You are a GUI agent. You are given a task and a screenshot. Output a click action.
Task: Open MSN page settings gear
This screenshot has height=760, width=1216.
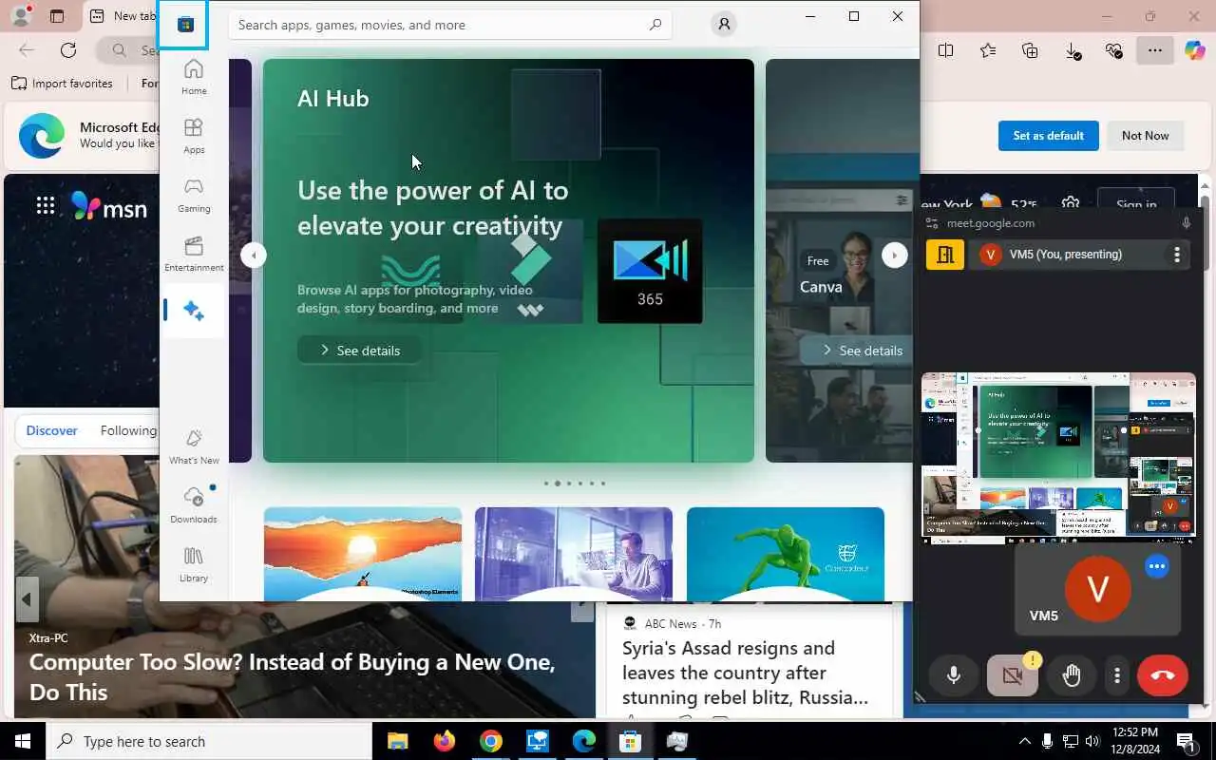[x=1071, y=204]
